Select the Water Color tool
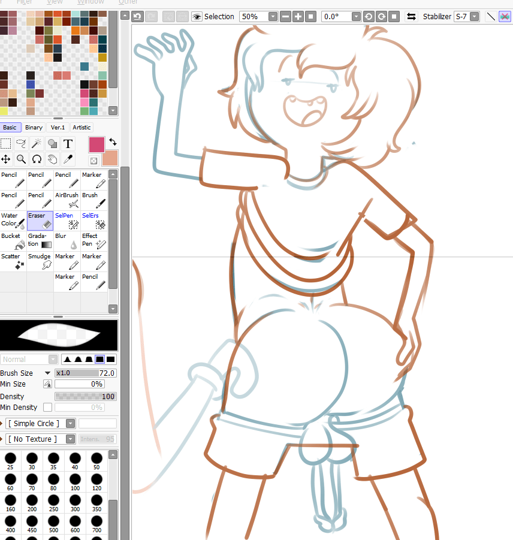The image size is (513, 540). tap(13, 219)
